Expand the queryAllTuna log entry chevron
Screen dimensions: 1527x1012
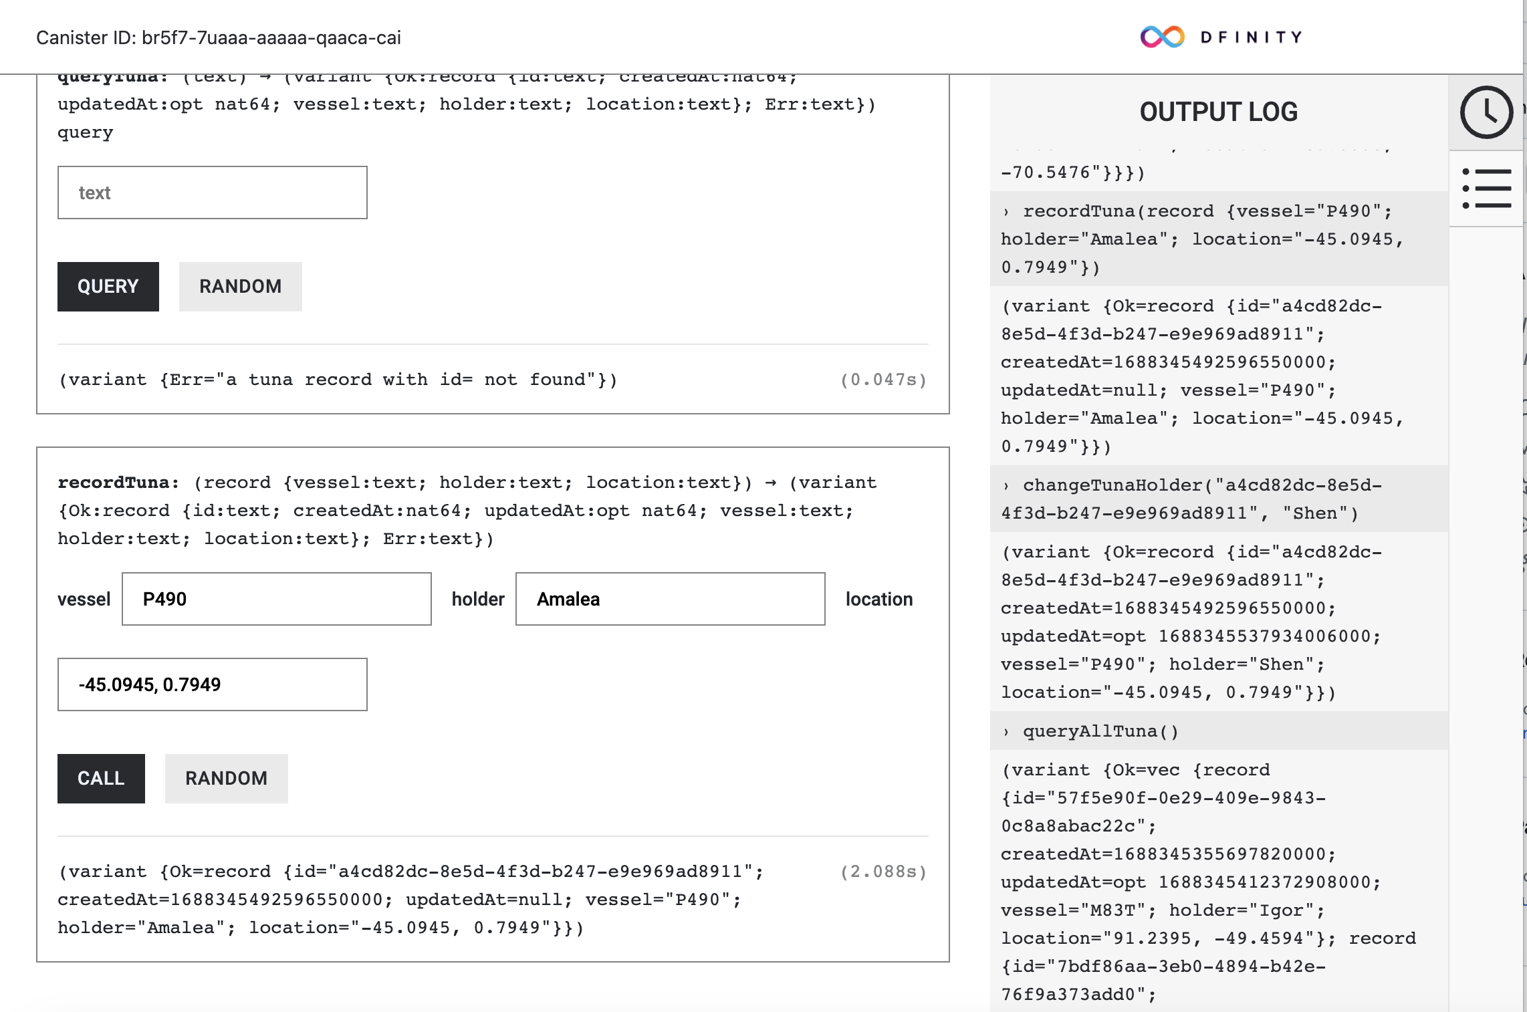[x=1006, y=732]
